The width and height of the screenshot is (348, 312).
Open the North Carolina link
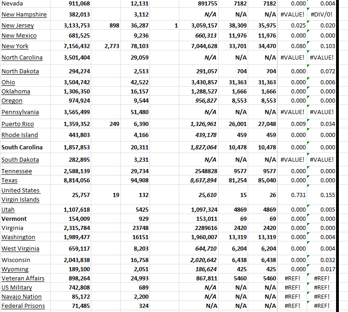(x=22, y=58)
